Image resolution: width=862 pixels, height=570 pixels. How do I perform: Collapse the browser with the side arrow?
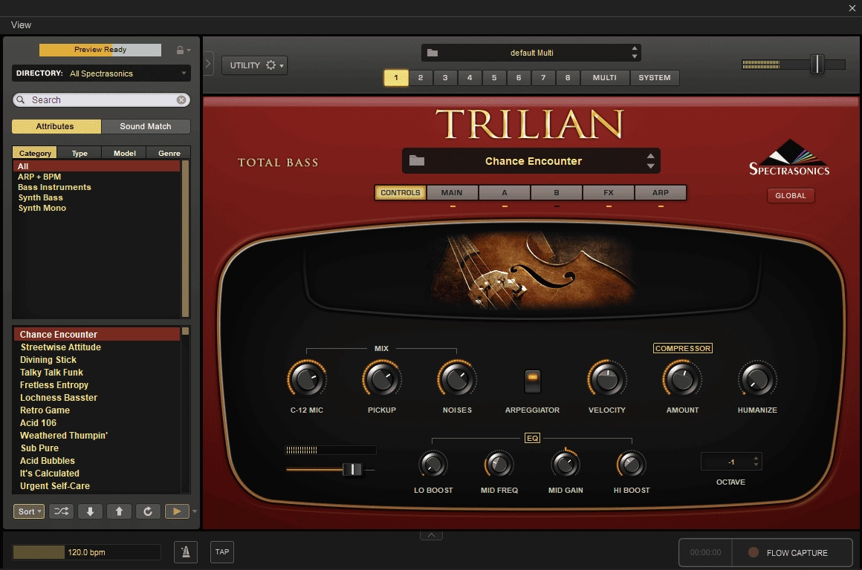tap(208, 64)
